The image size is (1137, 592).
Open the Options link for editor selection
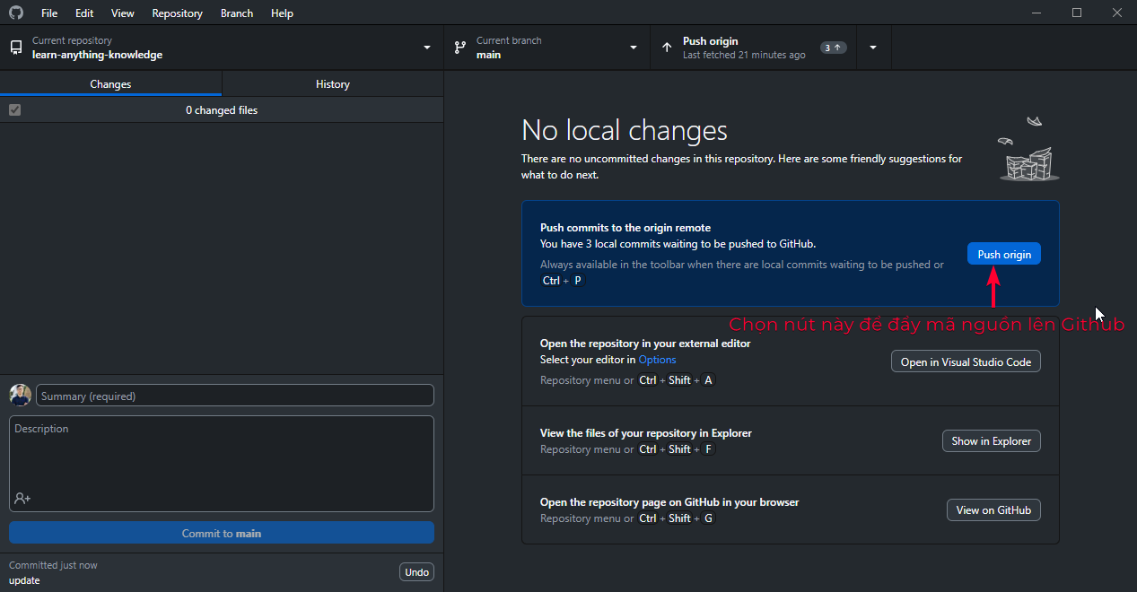(x=657, y=360)
